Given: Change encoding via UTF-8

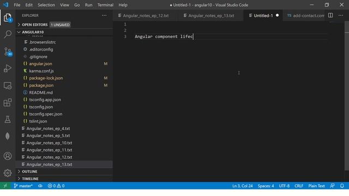Looking at the screenshot, I should tap(284, 186).
